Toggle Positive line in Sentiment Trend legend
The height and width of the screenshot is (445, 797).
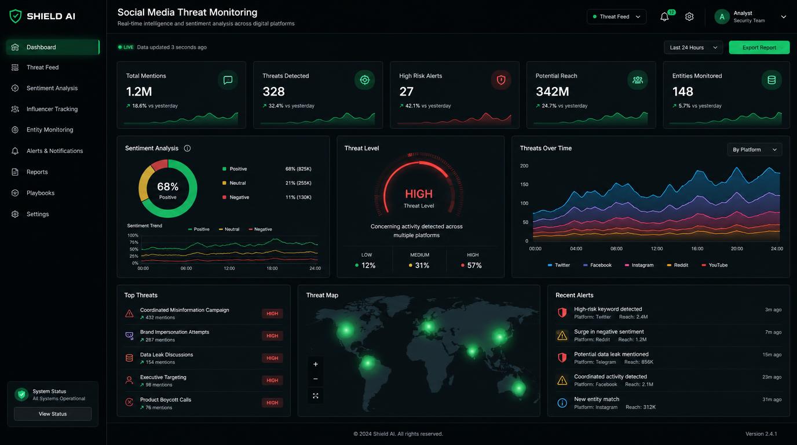click(199, 229)
